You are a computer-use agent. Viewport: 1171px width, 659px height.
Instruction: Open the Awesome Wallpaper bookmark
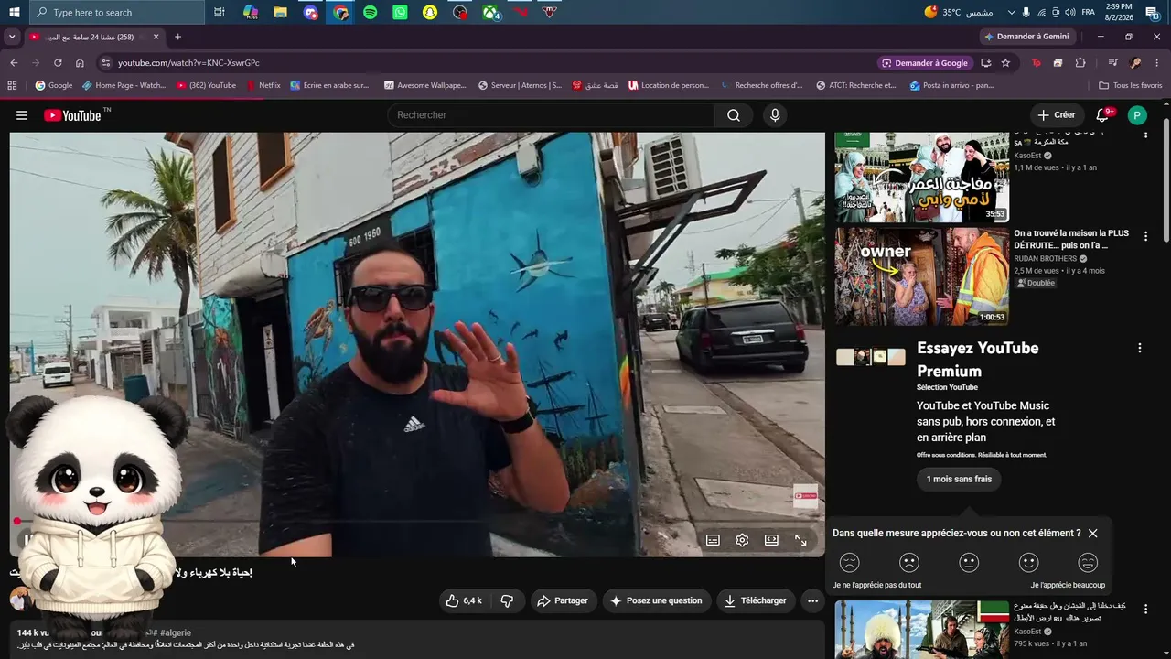click(x=425, y=86)
